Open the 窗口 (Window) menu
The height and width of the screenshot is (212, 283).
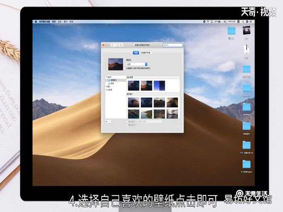point(65,21)
